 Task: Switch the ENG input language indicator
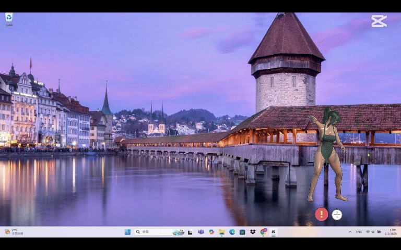(359, 232)
